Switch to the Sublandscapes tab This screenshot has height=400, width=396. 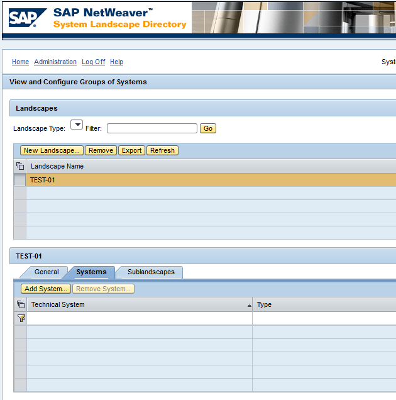pos(151,272)
